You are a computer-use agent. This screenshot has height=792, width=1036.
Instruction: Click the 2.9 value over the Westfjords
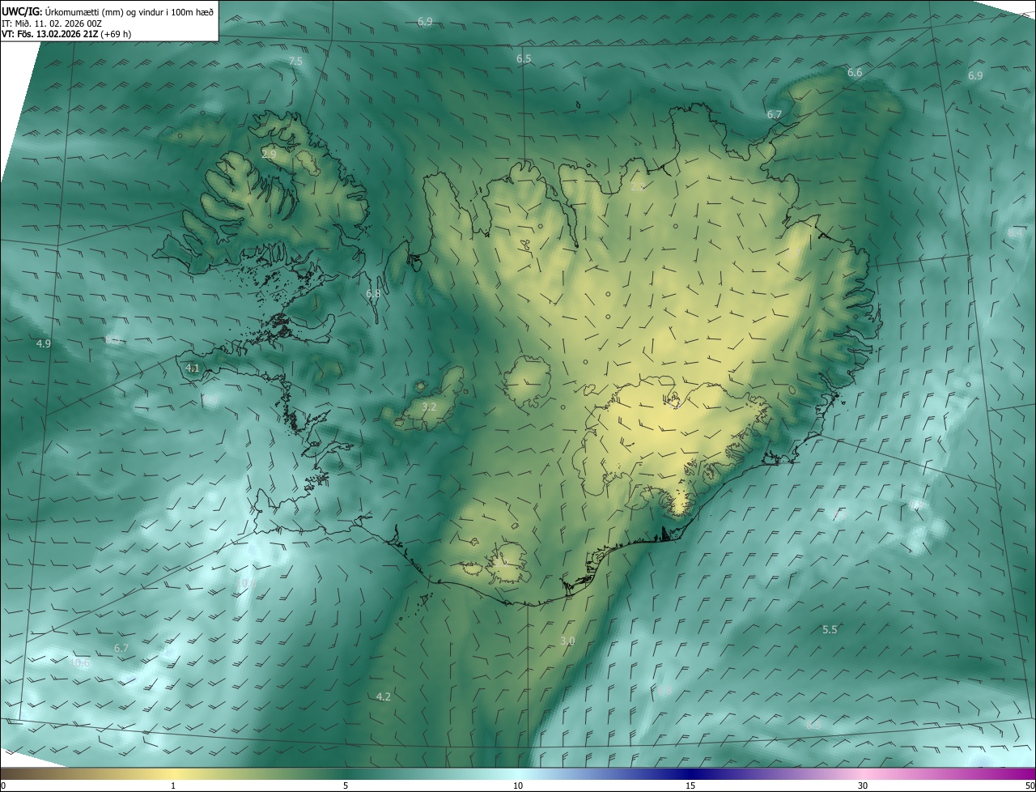pyautogui.click(x=269, y=153)
